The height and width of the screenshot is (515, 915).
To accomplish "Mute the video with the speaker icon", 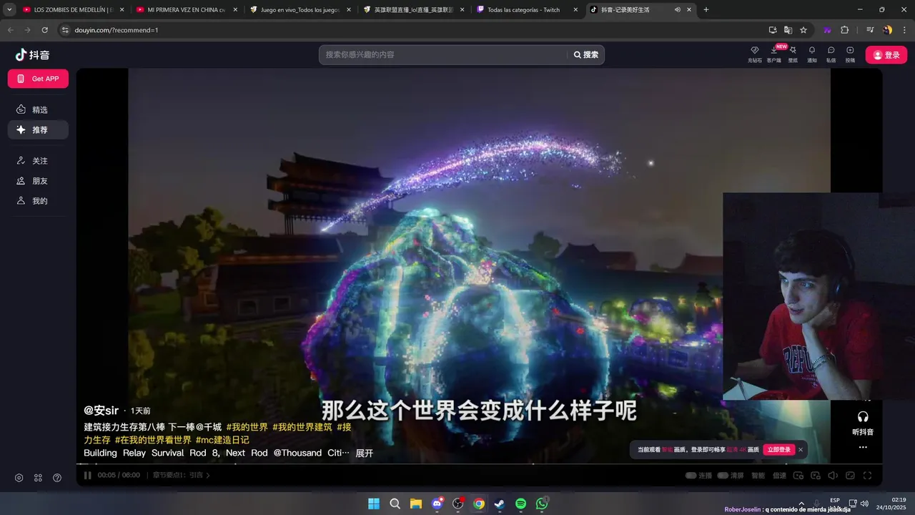I will click(x=833, y=475).
